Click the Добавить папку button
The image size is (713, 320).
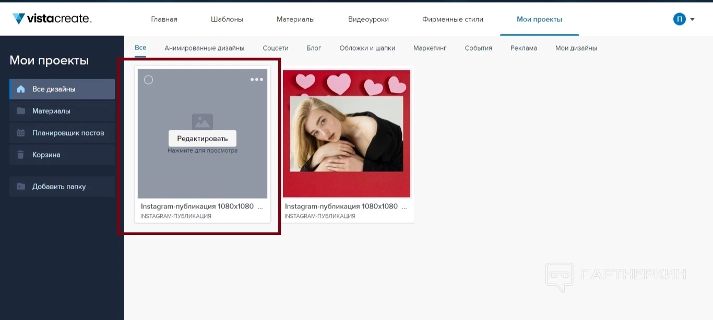click(x=59, y=187)
